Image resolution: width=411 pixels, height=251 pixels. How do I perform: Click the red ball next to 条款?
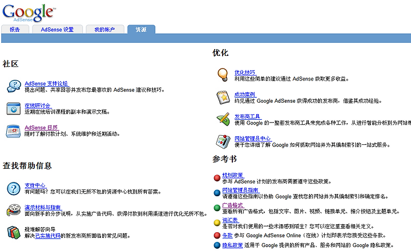217,235
